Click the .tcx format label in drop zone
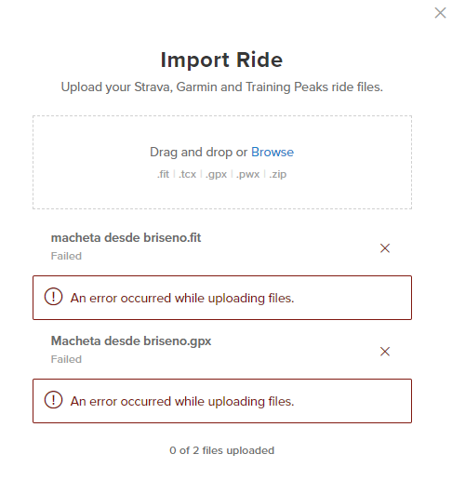452x494 pixels. [188, 174]
